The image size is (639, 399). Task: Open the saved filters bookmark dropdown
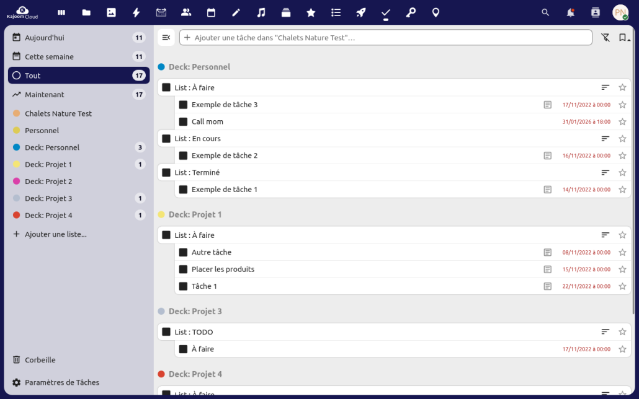click(623, 37)
